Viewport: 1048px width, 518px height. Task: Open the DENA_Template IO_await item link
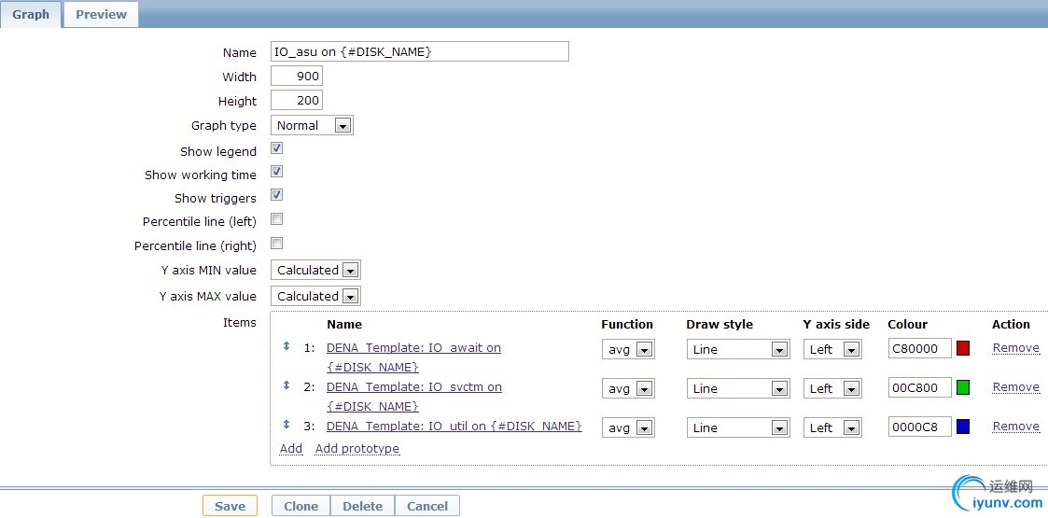pyautogui.click(x=413, y=357)
